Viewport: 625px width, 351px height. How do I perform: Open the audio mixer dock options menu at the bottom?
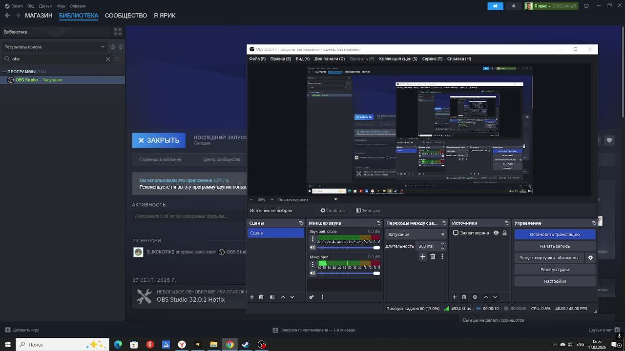pyautogui.click(x=322, y=297)
